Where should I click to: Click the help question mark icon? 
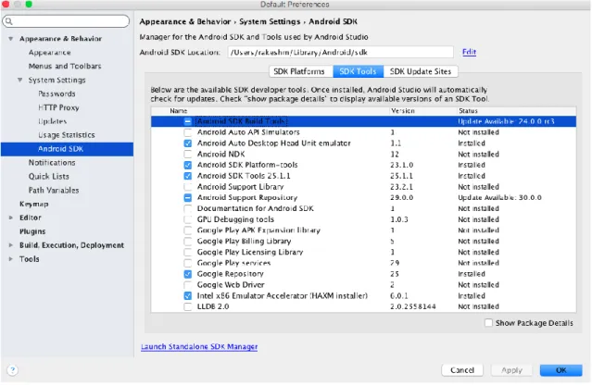tap(12, 370)
